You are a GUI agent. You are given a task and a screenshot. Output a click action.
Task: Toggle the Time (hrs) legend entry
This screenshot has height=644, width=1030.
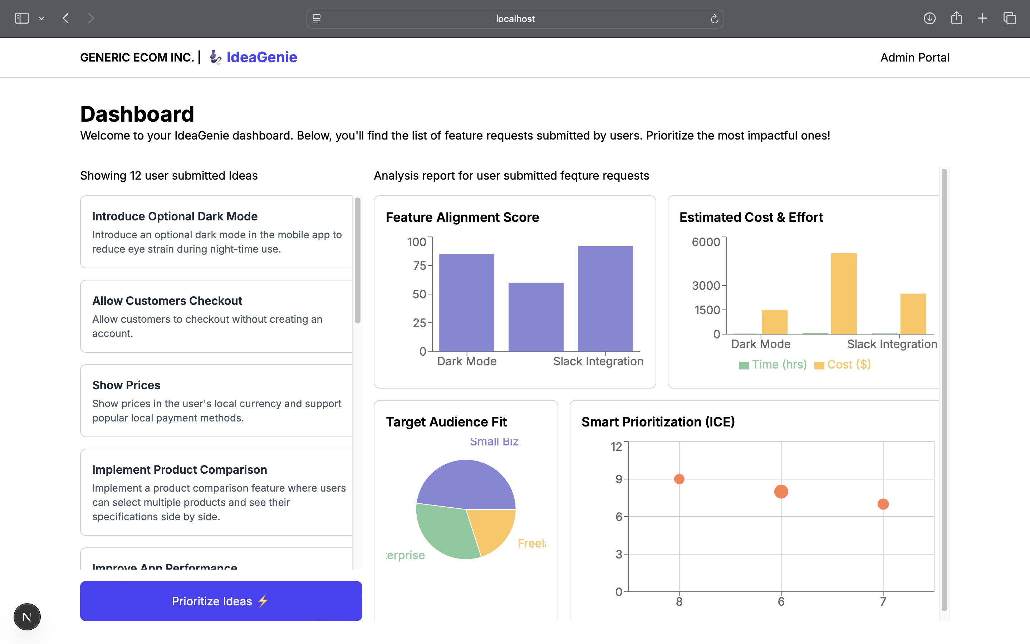[x=779, y=365]
